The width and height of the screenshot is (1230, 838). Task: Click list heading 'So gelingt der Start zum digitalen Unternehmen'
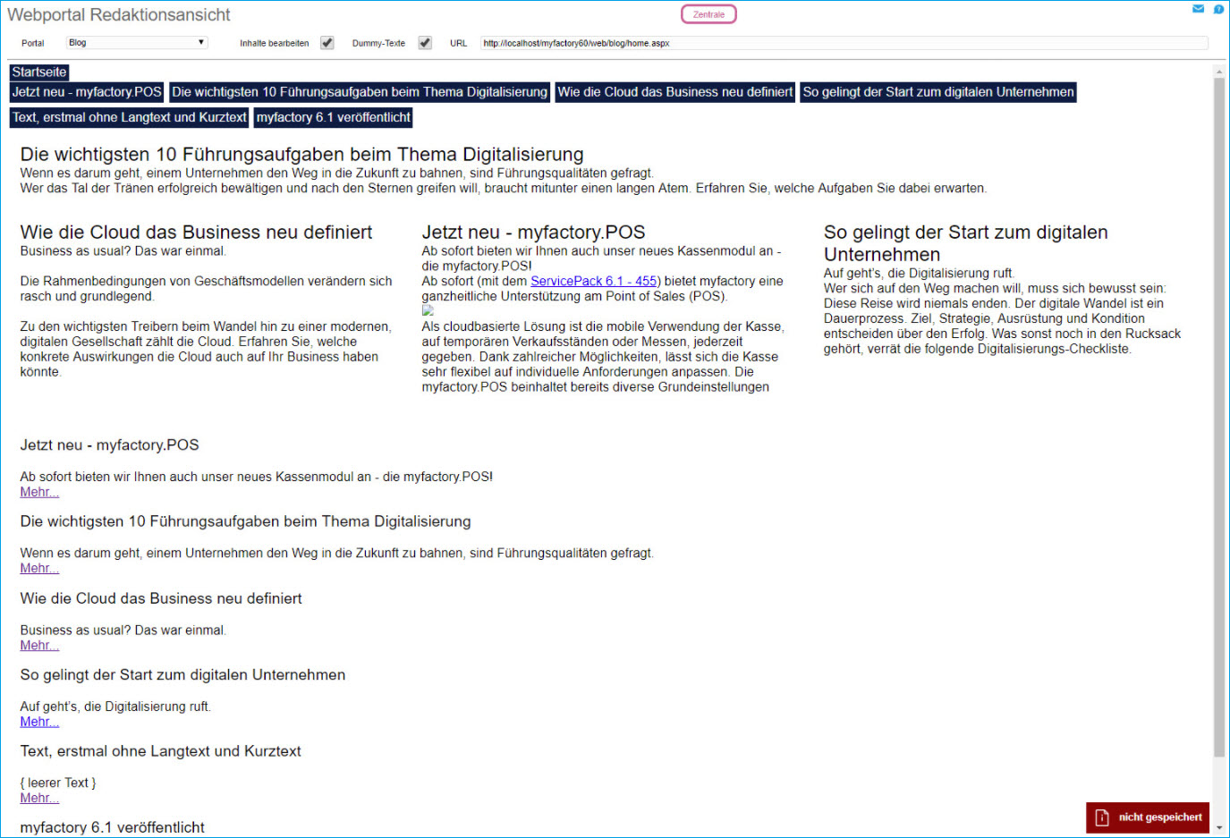[x=183, y=674]
